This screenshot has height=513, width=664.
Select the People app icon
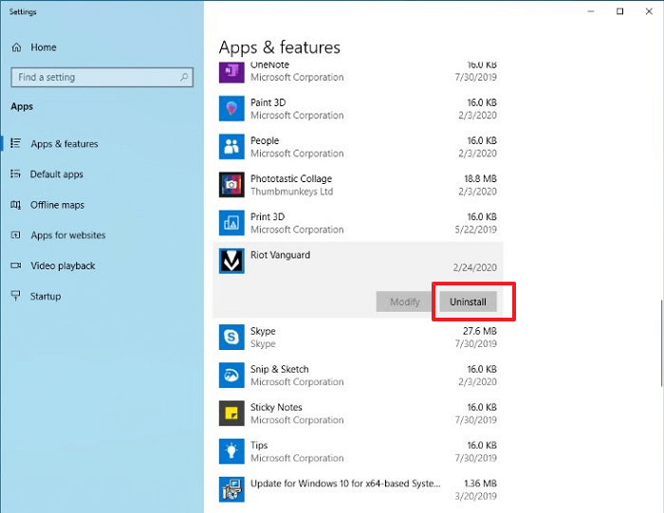[x=232, y=147]
